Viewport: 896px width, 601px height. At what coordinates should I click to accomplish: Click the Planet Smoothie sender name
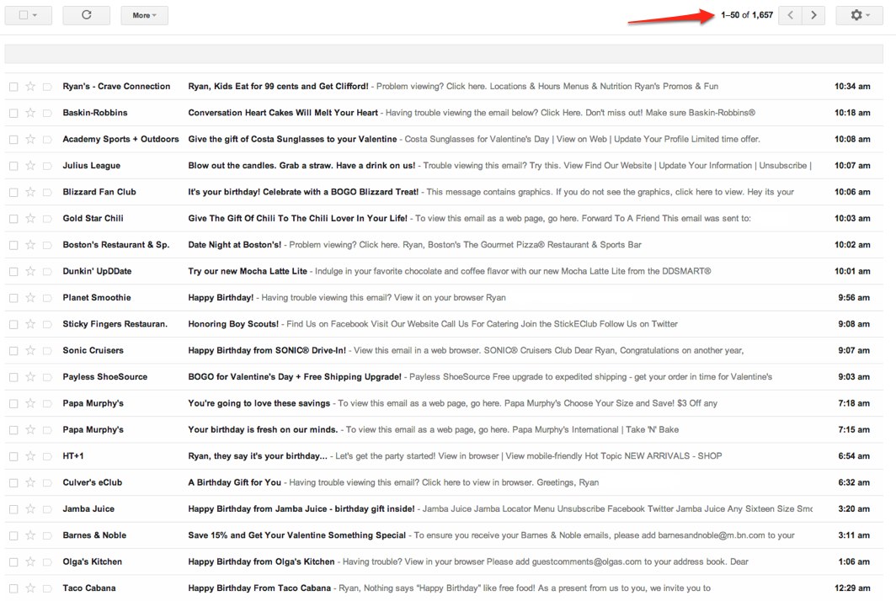97,298
